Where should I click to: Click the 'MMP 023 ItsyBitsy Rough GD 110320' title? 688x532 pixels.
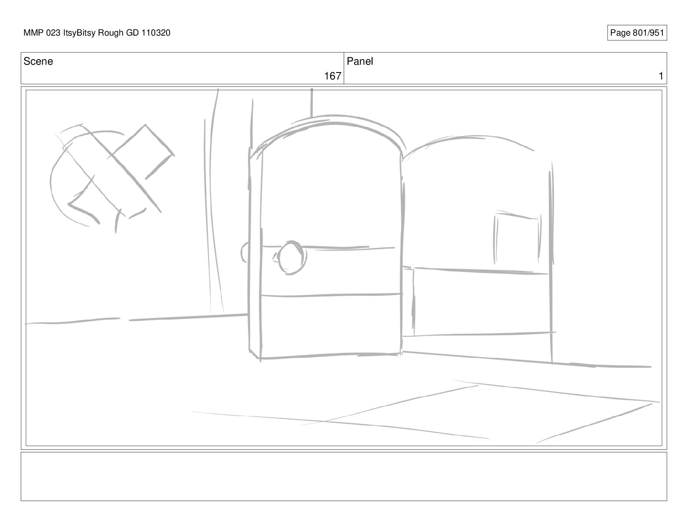[x=97, y=33]
